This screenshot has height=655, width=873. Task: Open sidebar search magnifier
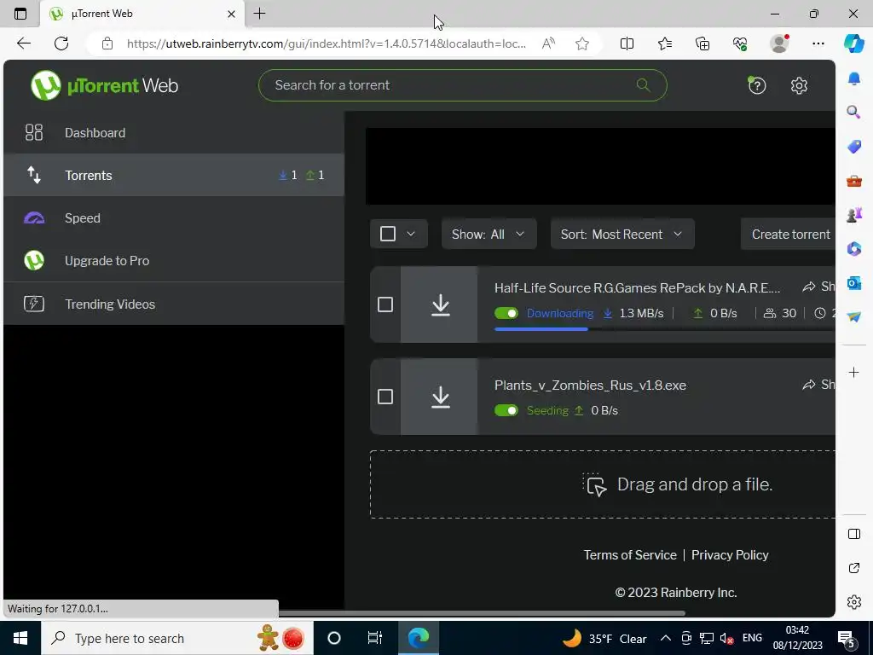(x=853, y=112)
